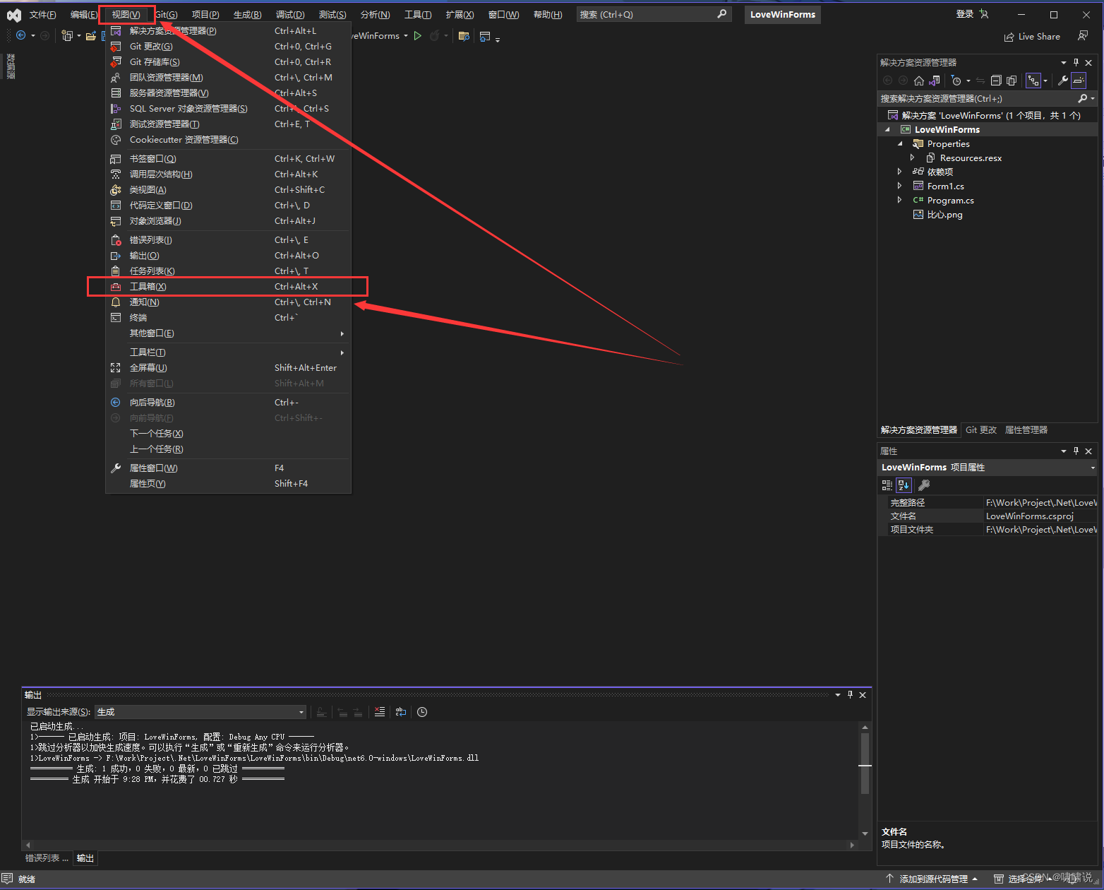Click Show All Files icon in Solution Explorer

pos(1012,81)
